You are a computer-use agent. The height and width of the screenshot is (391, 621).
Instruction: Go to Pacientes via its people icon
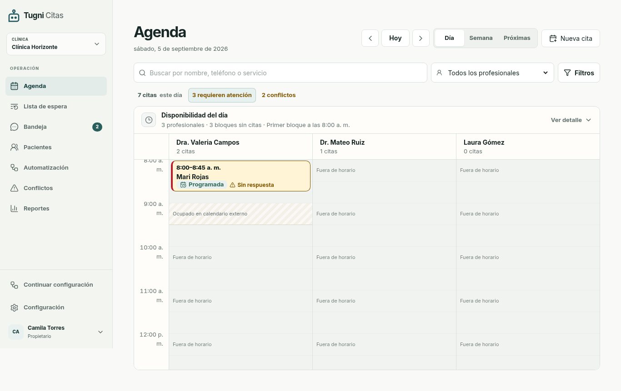pos(14,147)
